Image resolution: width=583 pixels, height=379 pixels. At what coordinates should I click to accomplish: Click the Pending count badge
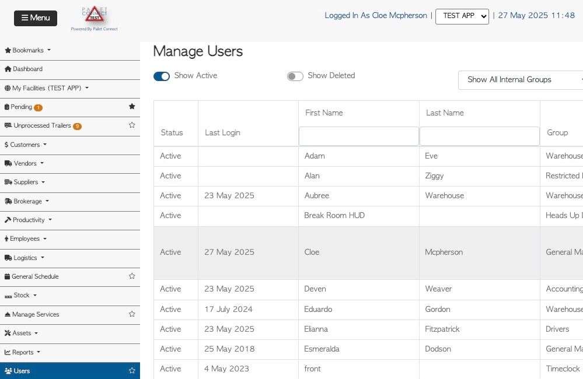pos(39,107)
